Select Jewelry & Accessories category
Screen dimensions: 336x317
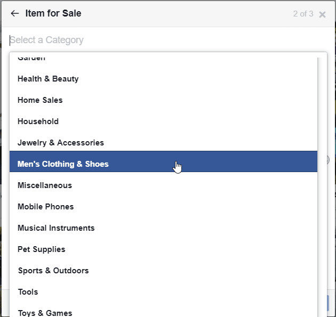click(163, 143)
